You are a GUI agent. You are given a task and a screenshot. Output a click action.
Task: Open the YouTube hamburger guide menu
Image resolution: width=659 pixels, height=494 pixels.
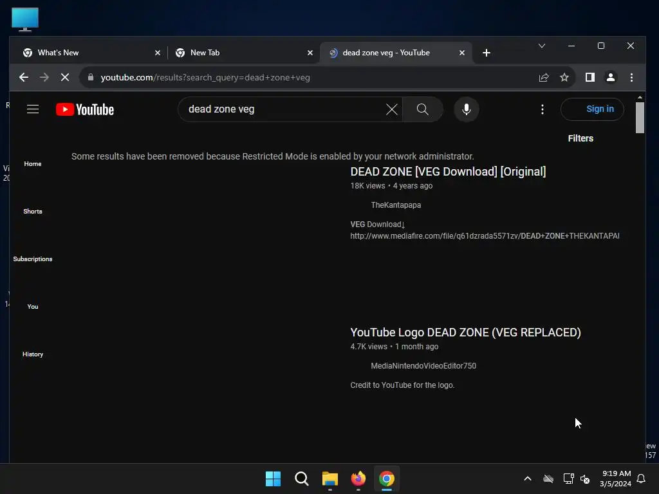[33, 109]
